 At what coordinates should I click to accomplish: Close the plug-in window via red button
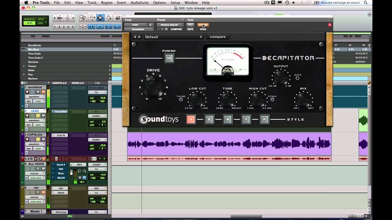click(x=330, y=25)
